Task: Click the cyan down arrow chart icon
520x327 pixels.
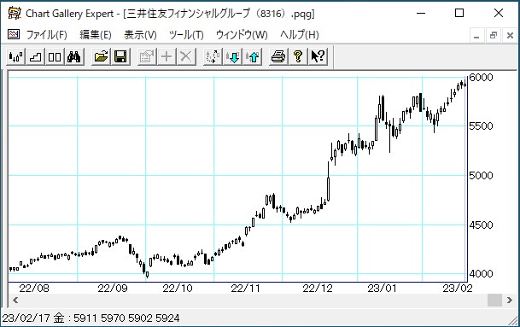Action: click(232, 56)
